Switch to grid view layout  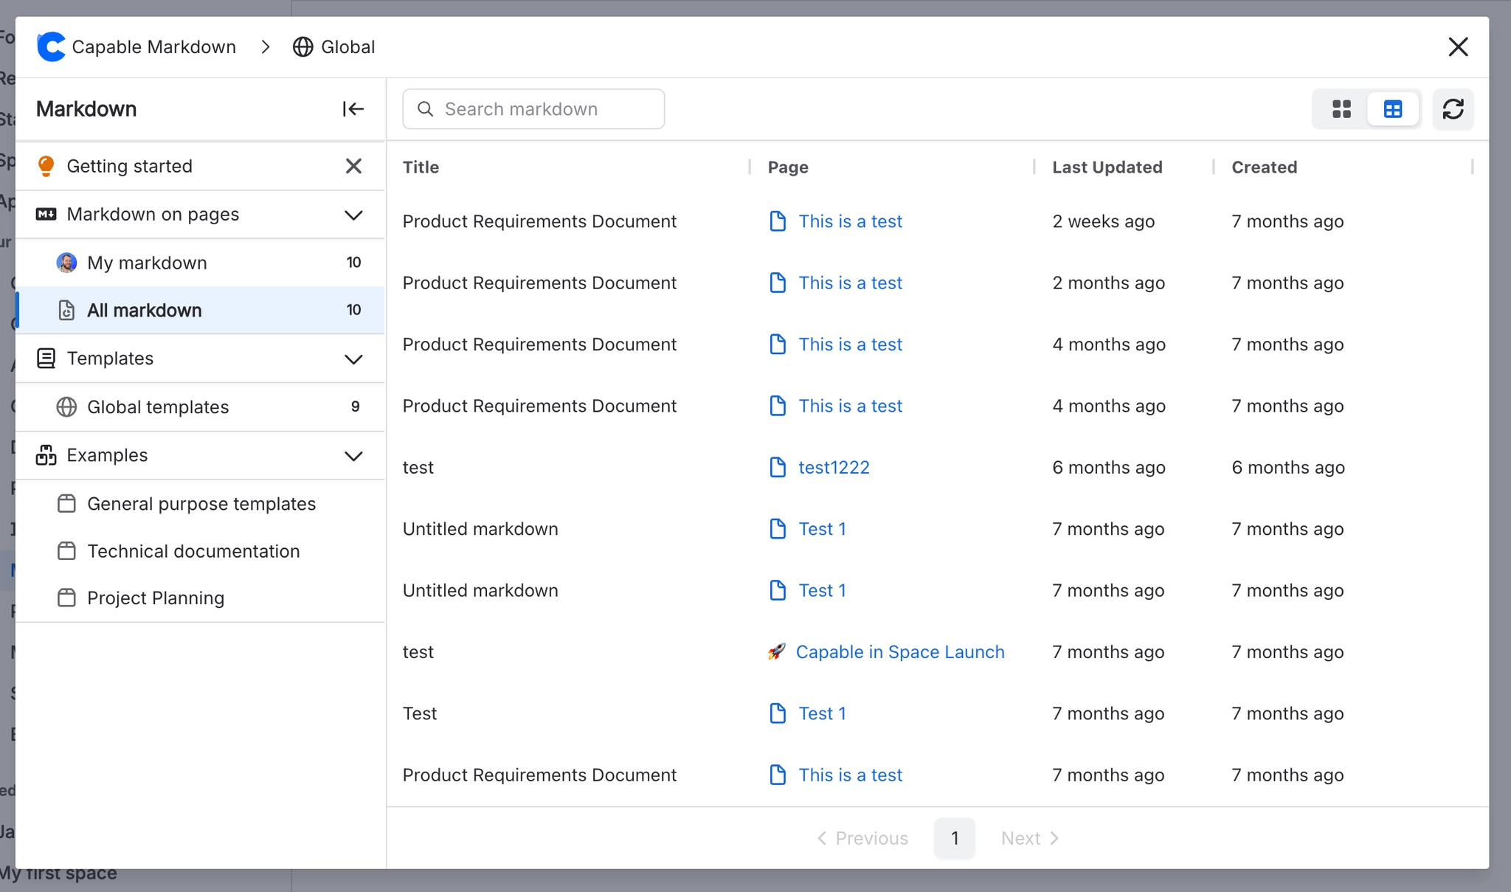tap(1341, 108)
